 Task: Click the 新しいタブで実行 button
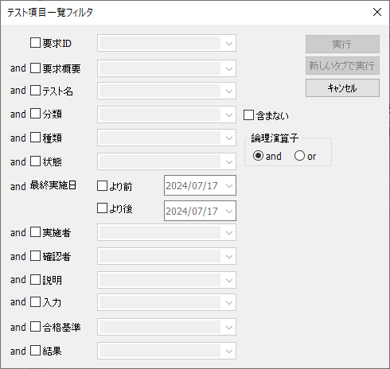(342, 66)
